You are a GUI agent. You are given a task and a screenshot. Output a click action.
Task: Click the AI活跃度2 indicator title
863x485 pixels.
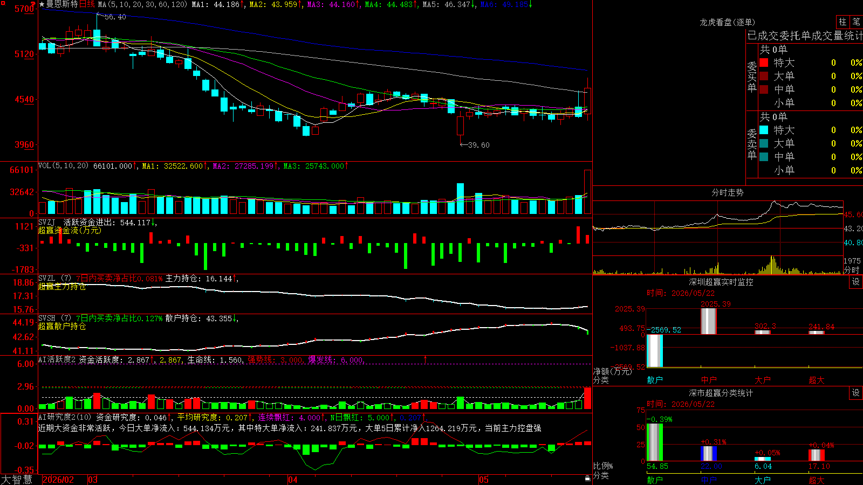[x=57, y=359]
